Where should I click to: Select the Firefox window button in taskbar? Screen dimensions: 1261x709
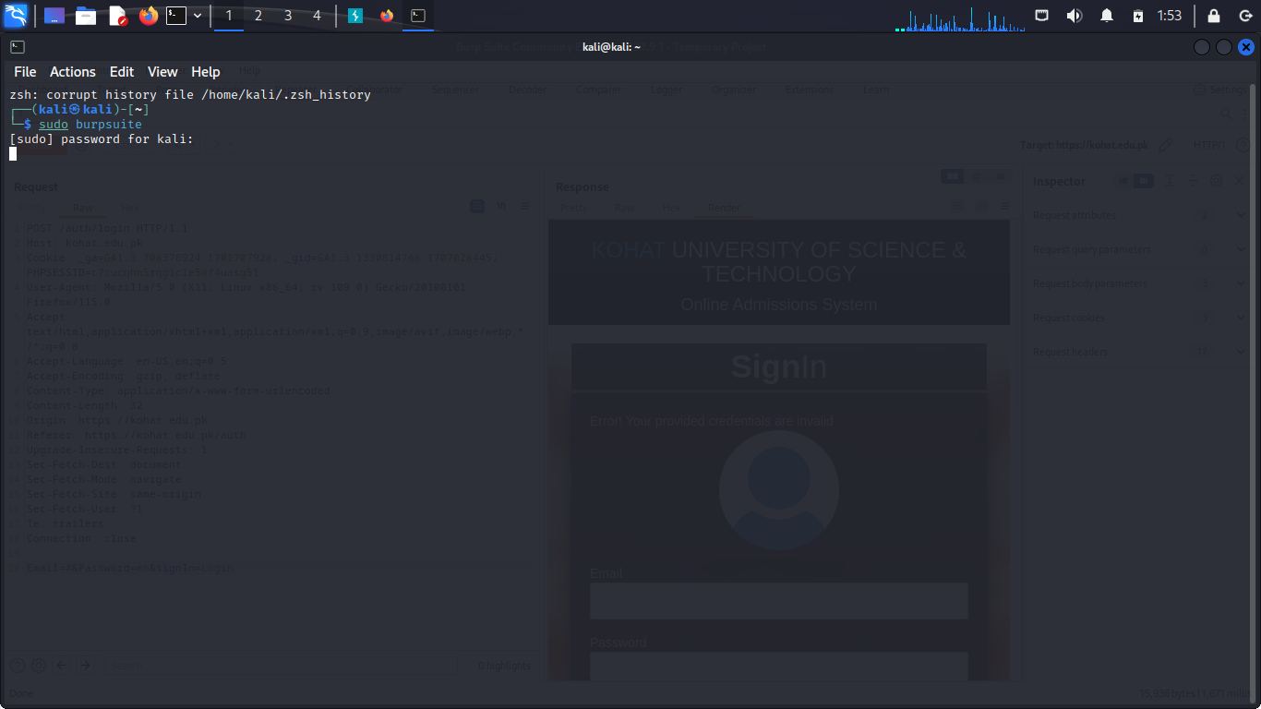coord(387,16)
